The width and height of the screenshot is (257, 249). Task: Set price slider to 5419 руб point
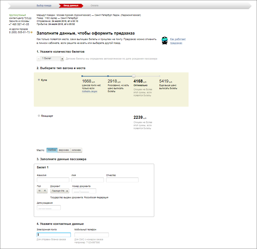pyautogui.click(x=159, y=76)
